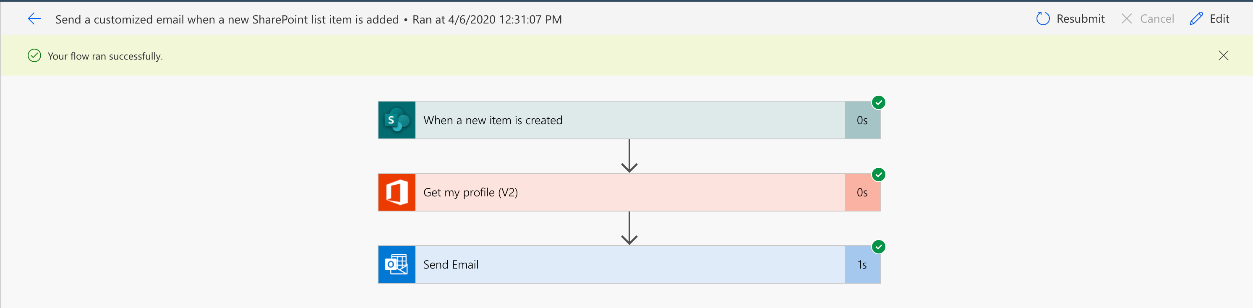Screen dimensions: 1253x308
Task: Click the 0s duration on the trigger
Action: 862,120
